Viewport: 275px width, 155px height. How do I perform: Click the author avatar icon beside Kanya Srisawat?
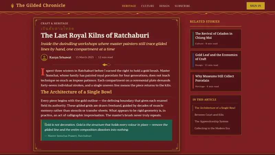click(44, 58)
